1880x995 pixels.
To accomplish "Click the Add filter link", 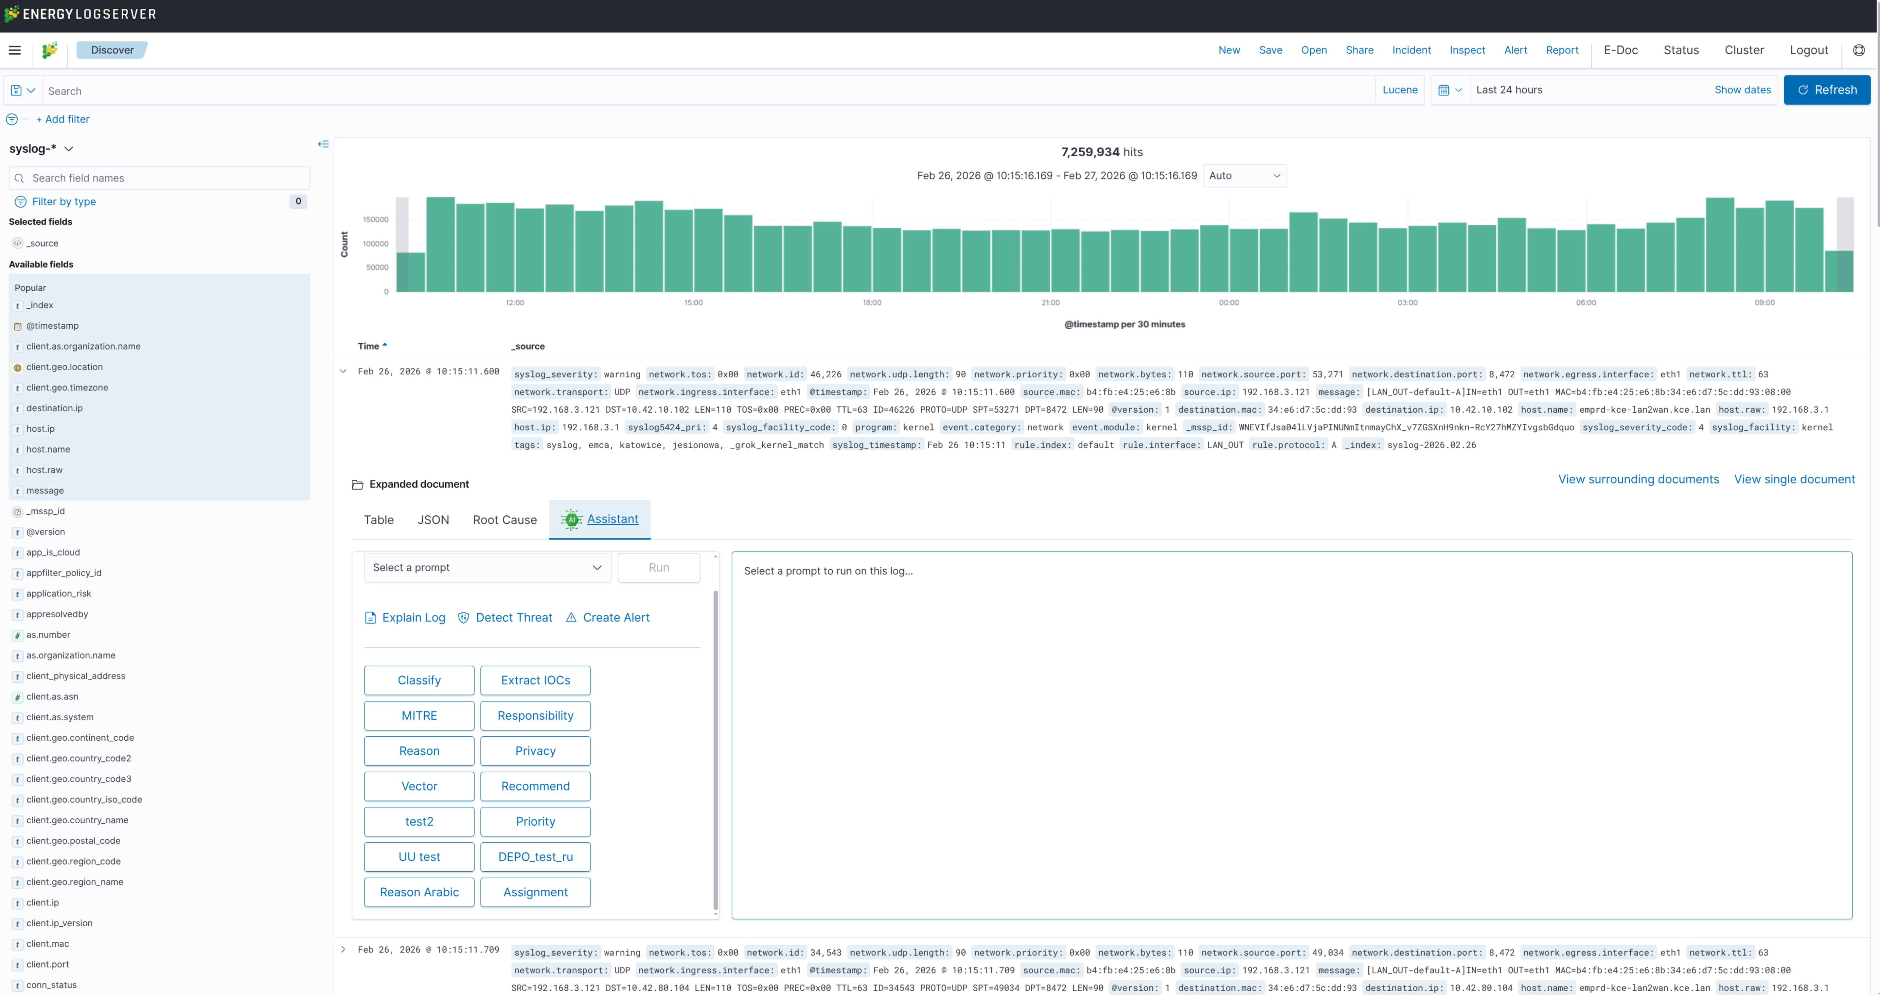I will [x=63, y=120].
